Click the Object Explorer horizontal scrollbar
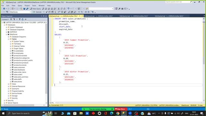The image size is (206, 116). (19, 105)
